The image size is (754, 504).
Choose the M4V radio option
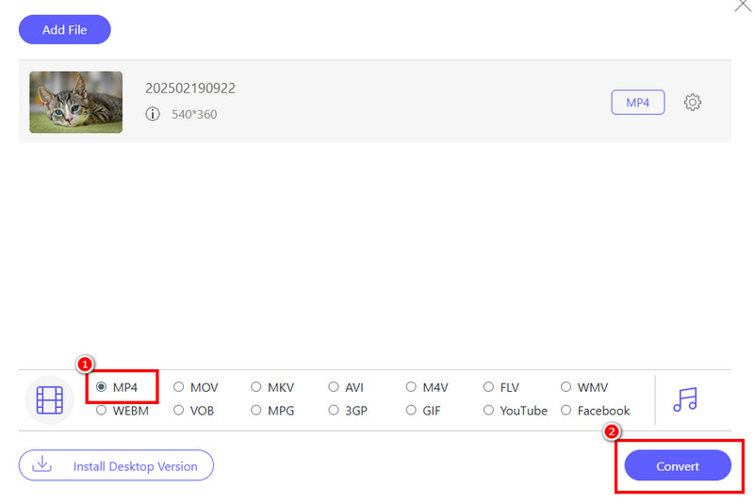click(x=412, y=387)
